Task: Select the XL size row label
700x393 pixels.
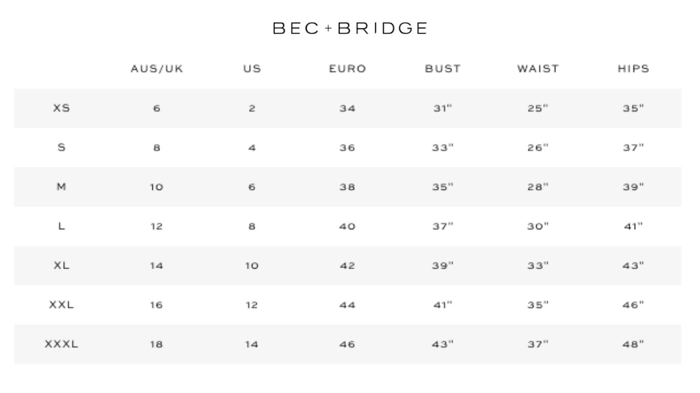Action: (61, 266)
